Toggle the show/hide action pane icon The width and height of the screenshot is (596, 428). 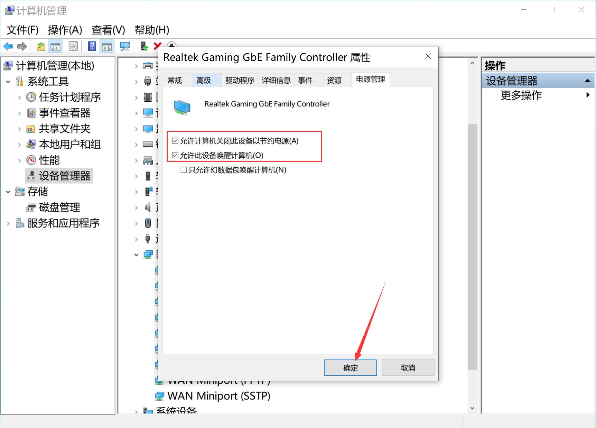click(107, 46)
